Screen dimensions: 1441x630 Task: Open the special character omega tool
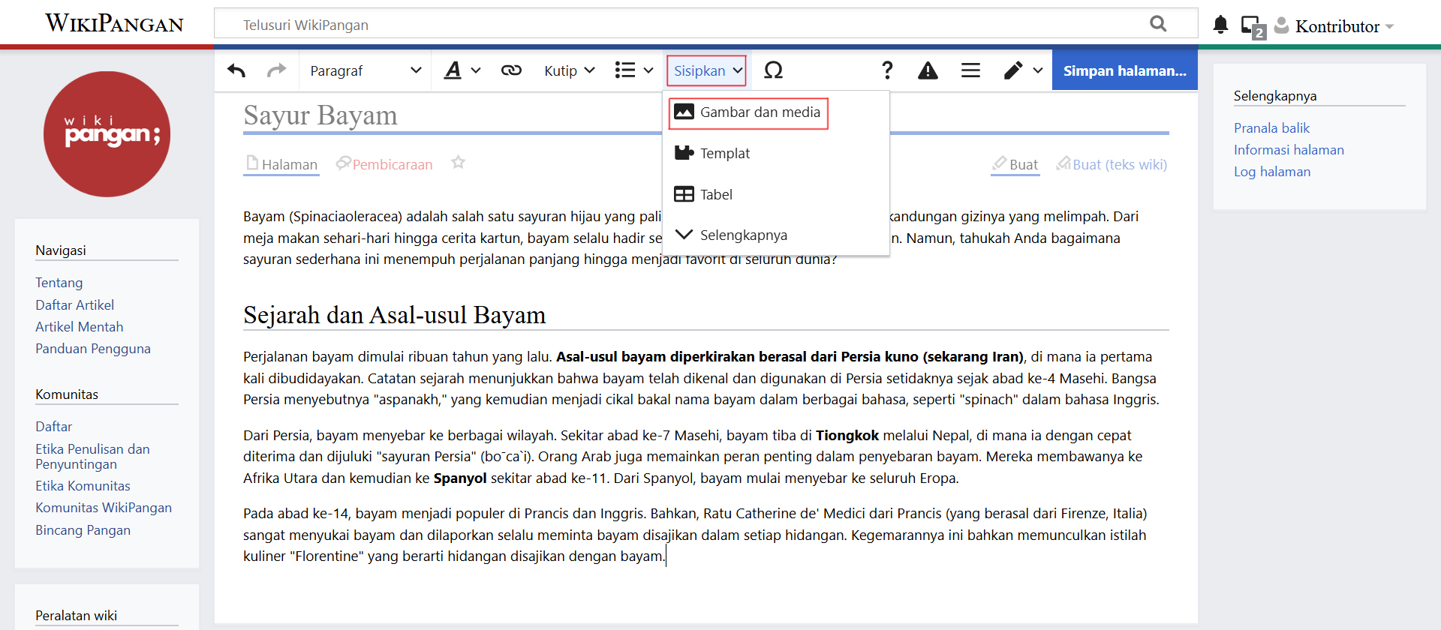pos(773,70)
